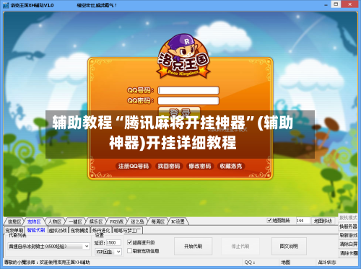
Task: Click the map number field showing 144
Action: [303, 221]
